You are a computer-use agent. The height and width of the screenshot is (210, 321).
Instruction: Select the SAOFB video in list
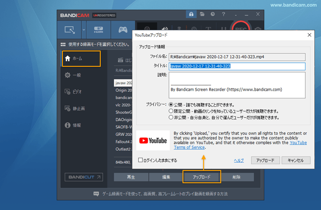click(123, 127)
